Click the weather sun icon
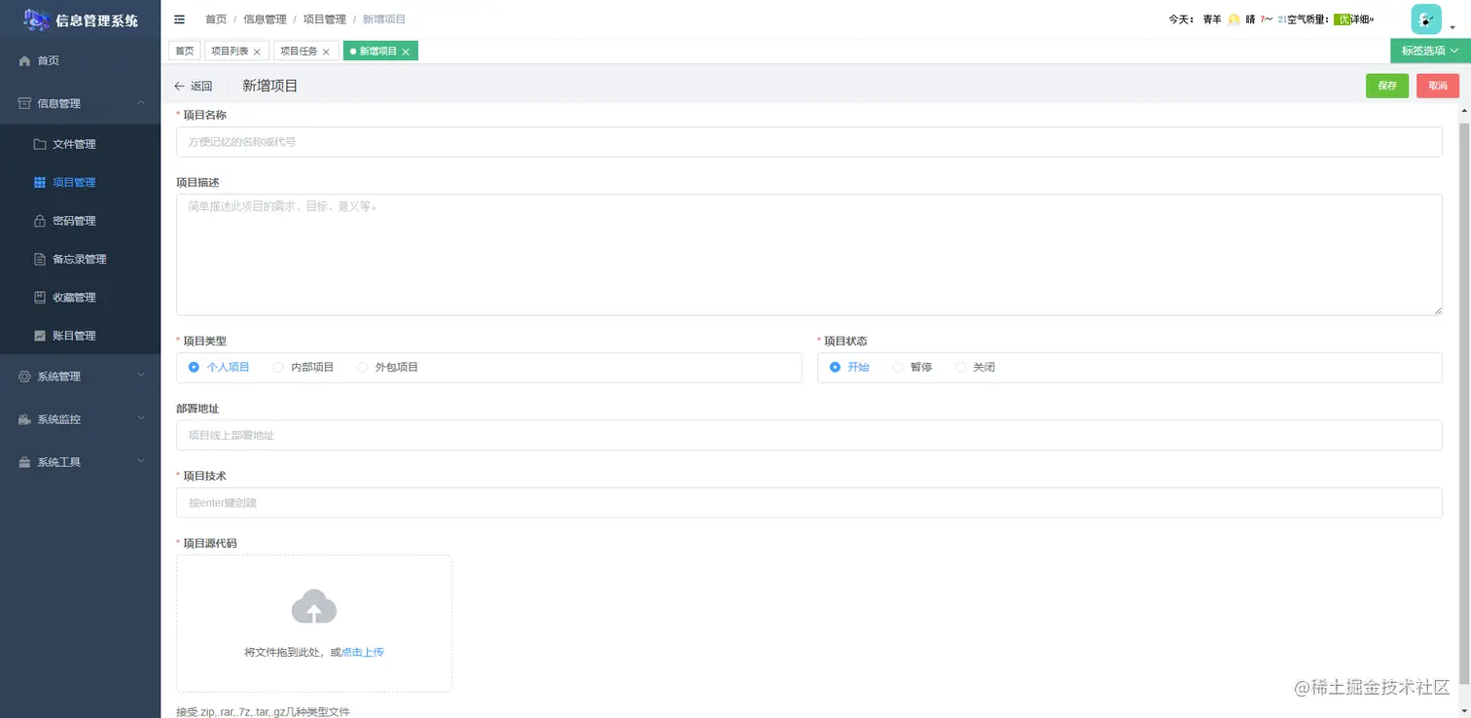 tap(1234, 19)
